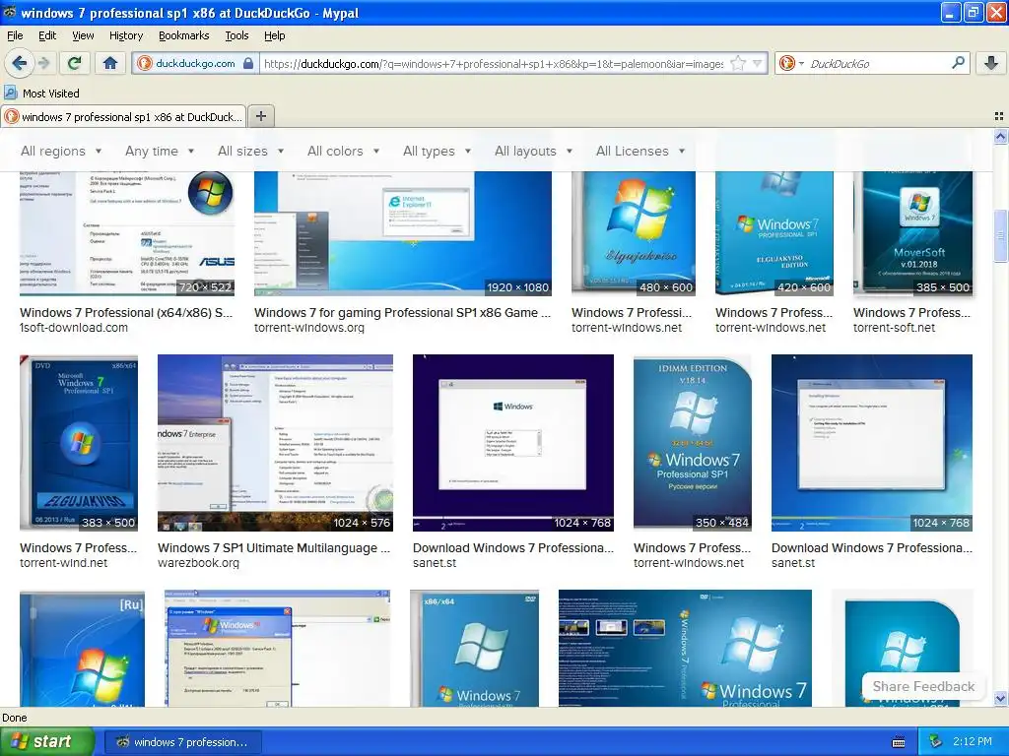Click the magnifier search icon
Image resolution: width=1009 pixels, height=756 pixels.
[x=958, y=63]
